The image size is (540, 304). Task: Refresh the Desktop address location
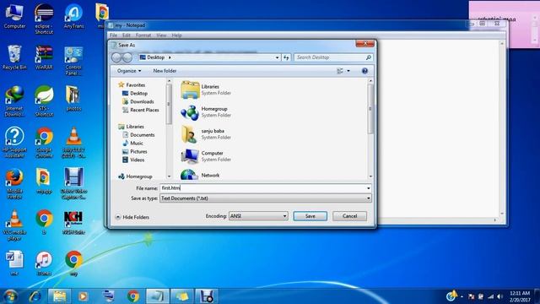tap(286, 57)
